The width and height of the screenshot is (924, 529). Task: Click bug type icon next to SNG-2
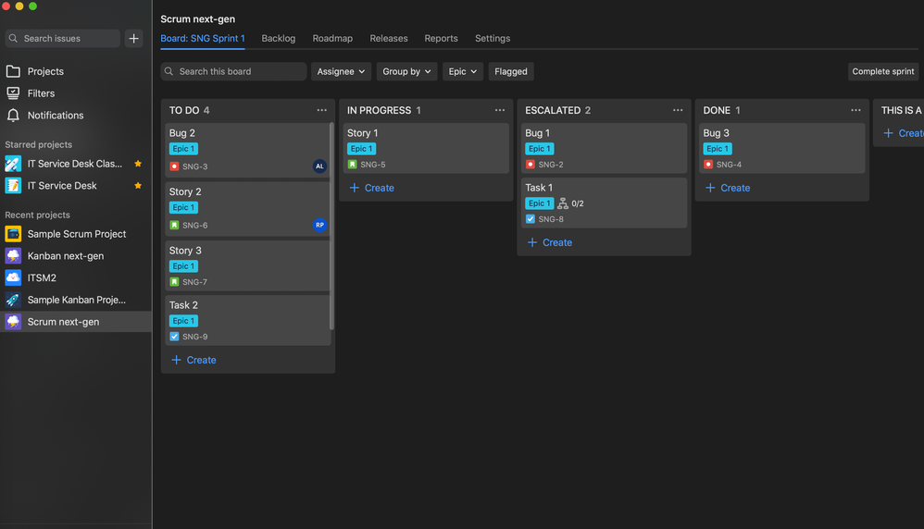click(531, 165)
